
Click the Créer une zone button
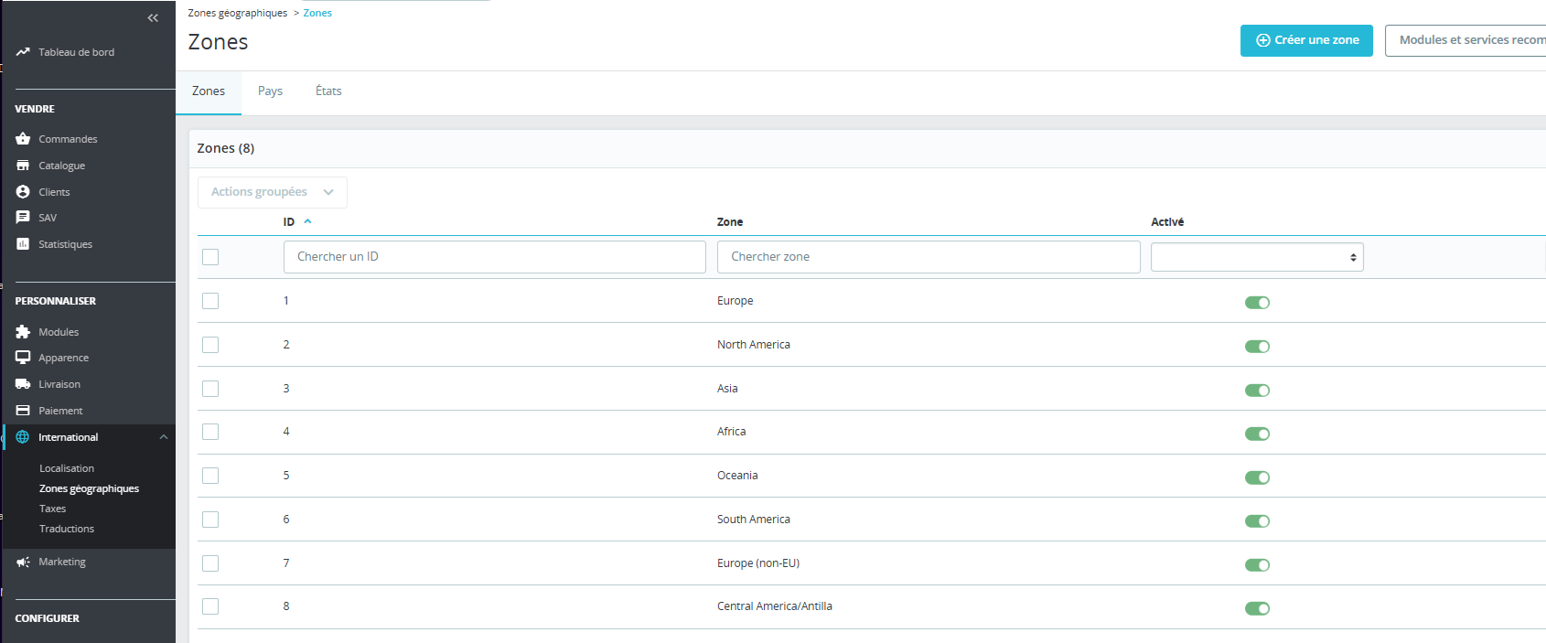click(x=1306, y=40)
